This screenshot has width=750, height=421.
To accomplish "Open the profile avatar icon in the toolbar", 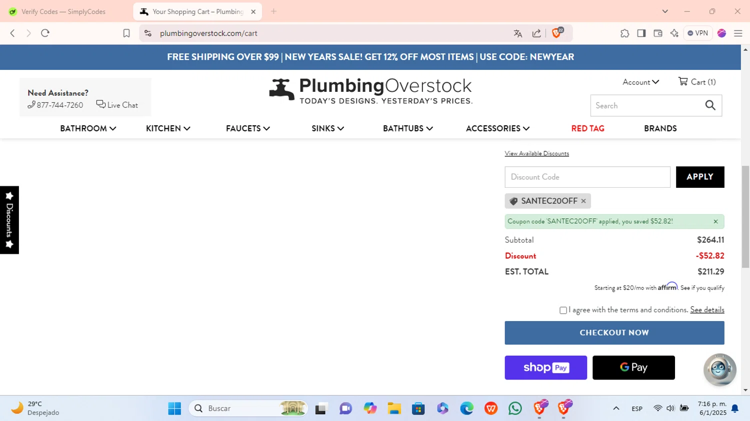I will coord(721,33).
